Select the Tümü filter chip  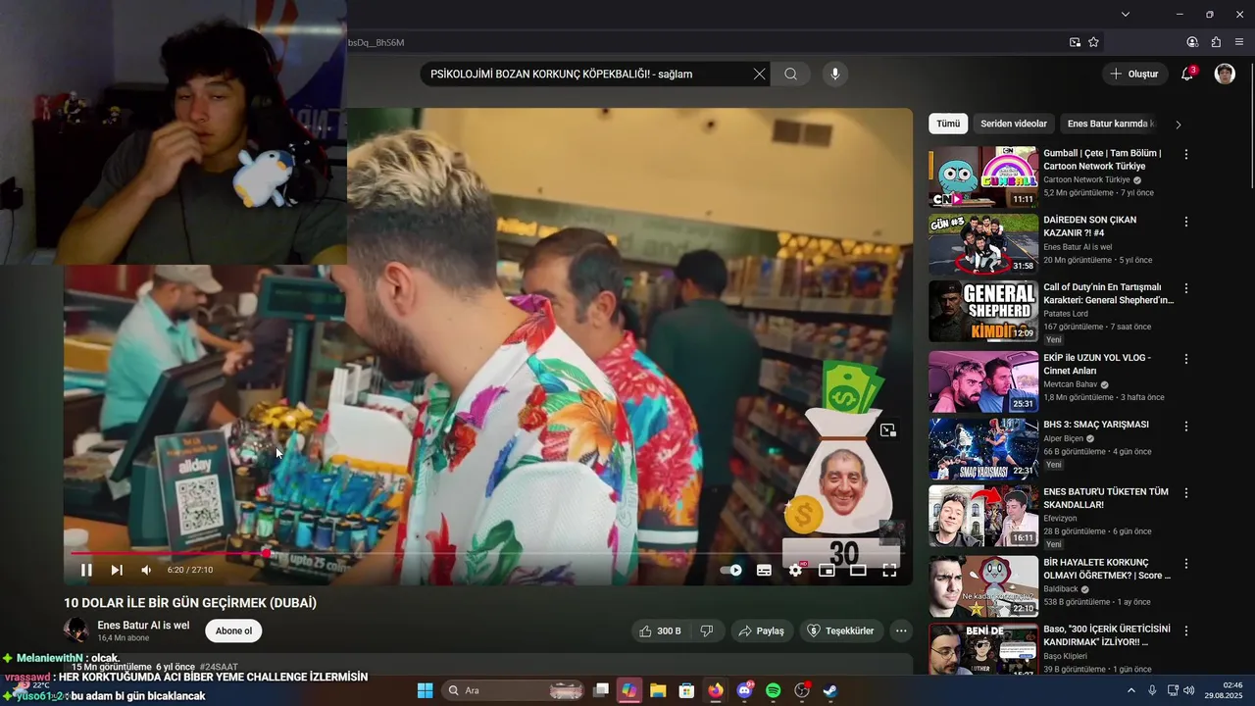[x=948, y=124]
